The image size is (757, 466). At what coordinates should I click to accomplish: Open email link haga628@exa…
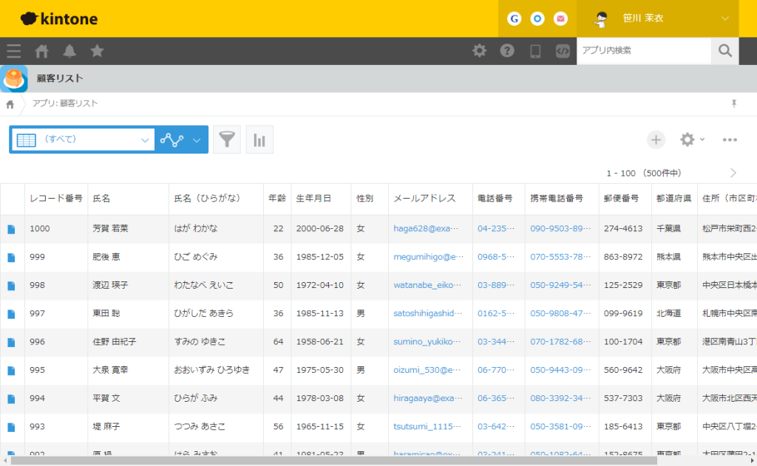pos(426,229)
